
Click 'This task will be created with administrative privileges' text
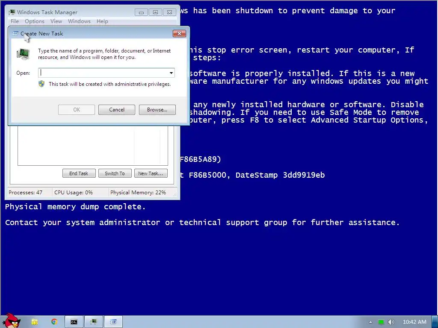[x=109, y=84]
